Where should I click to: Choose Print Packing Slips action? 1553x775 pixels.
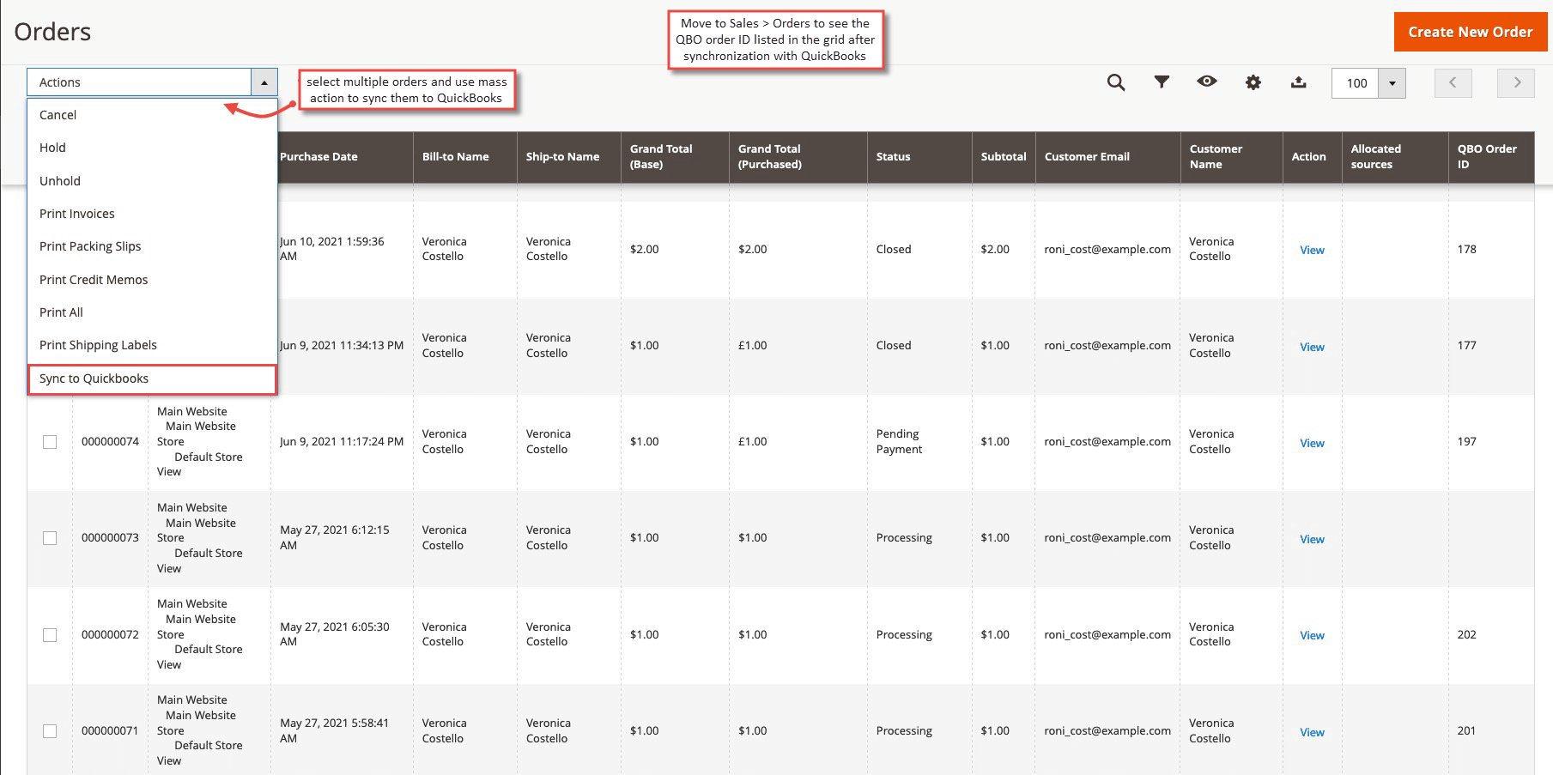click(153, 246)
